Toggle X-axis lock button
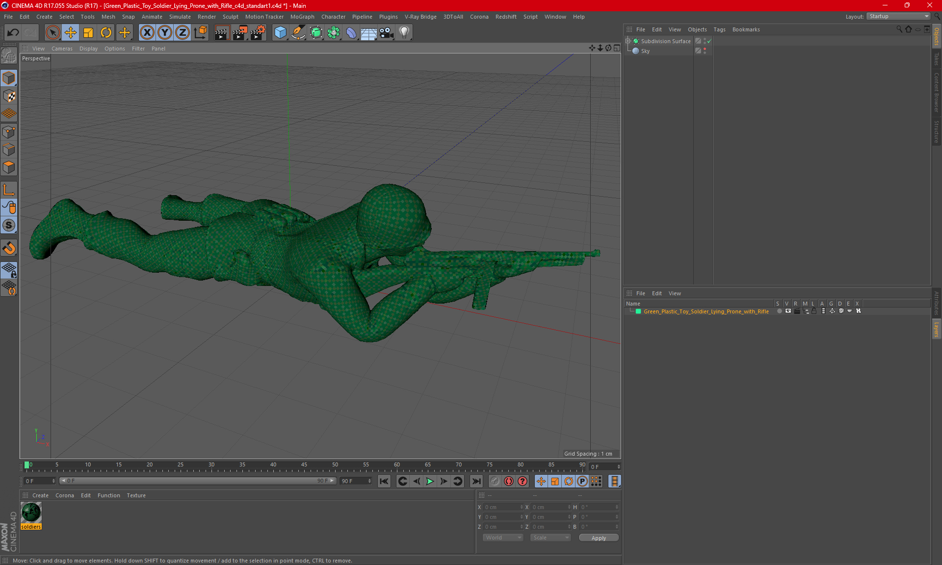Image resolution: width=942 pixels, height=565 pixels. click(147, 32)
